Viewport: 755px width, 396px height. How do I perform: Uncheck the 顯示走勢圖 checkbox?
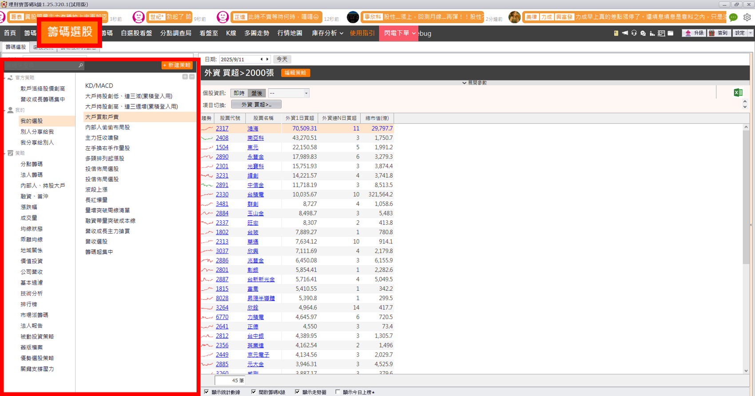297,392
